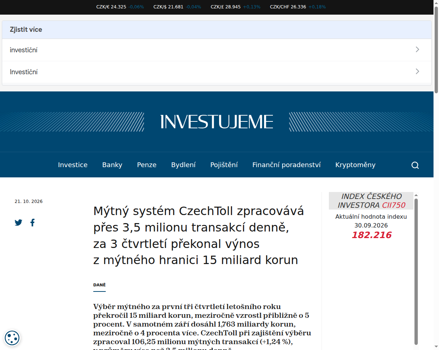Go to the Kryptoměny section

point(355,165)
